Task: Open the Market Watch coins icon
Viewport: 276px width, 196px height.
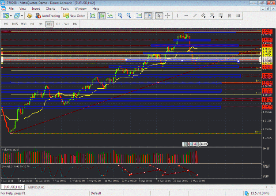Action: [30, 16]
